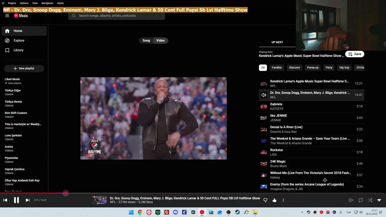Open FileZilla from taskbar
Screen dimensions: 386x217
(166, 212)
